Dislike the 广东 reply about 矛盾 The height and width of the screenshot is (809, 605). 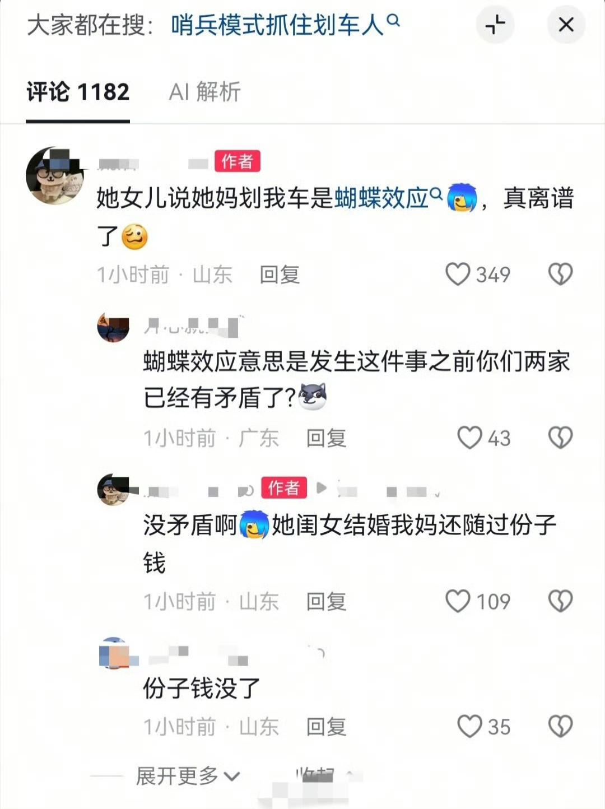[560, 438]
